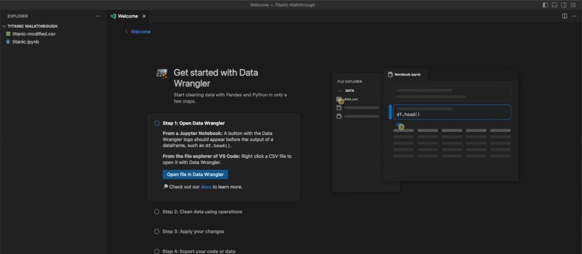
Task: Click the Data Wrangler logo beside heading
Action: coord(162,73)
